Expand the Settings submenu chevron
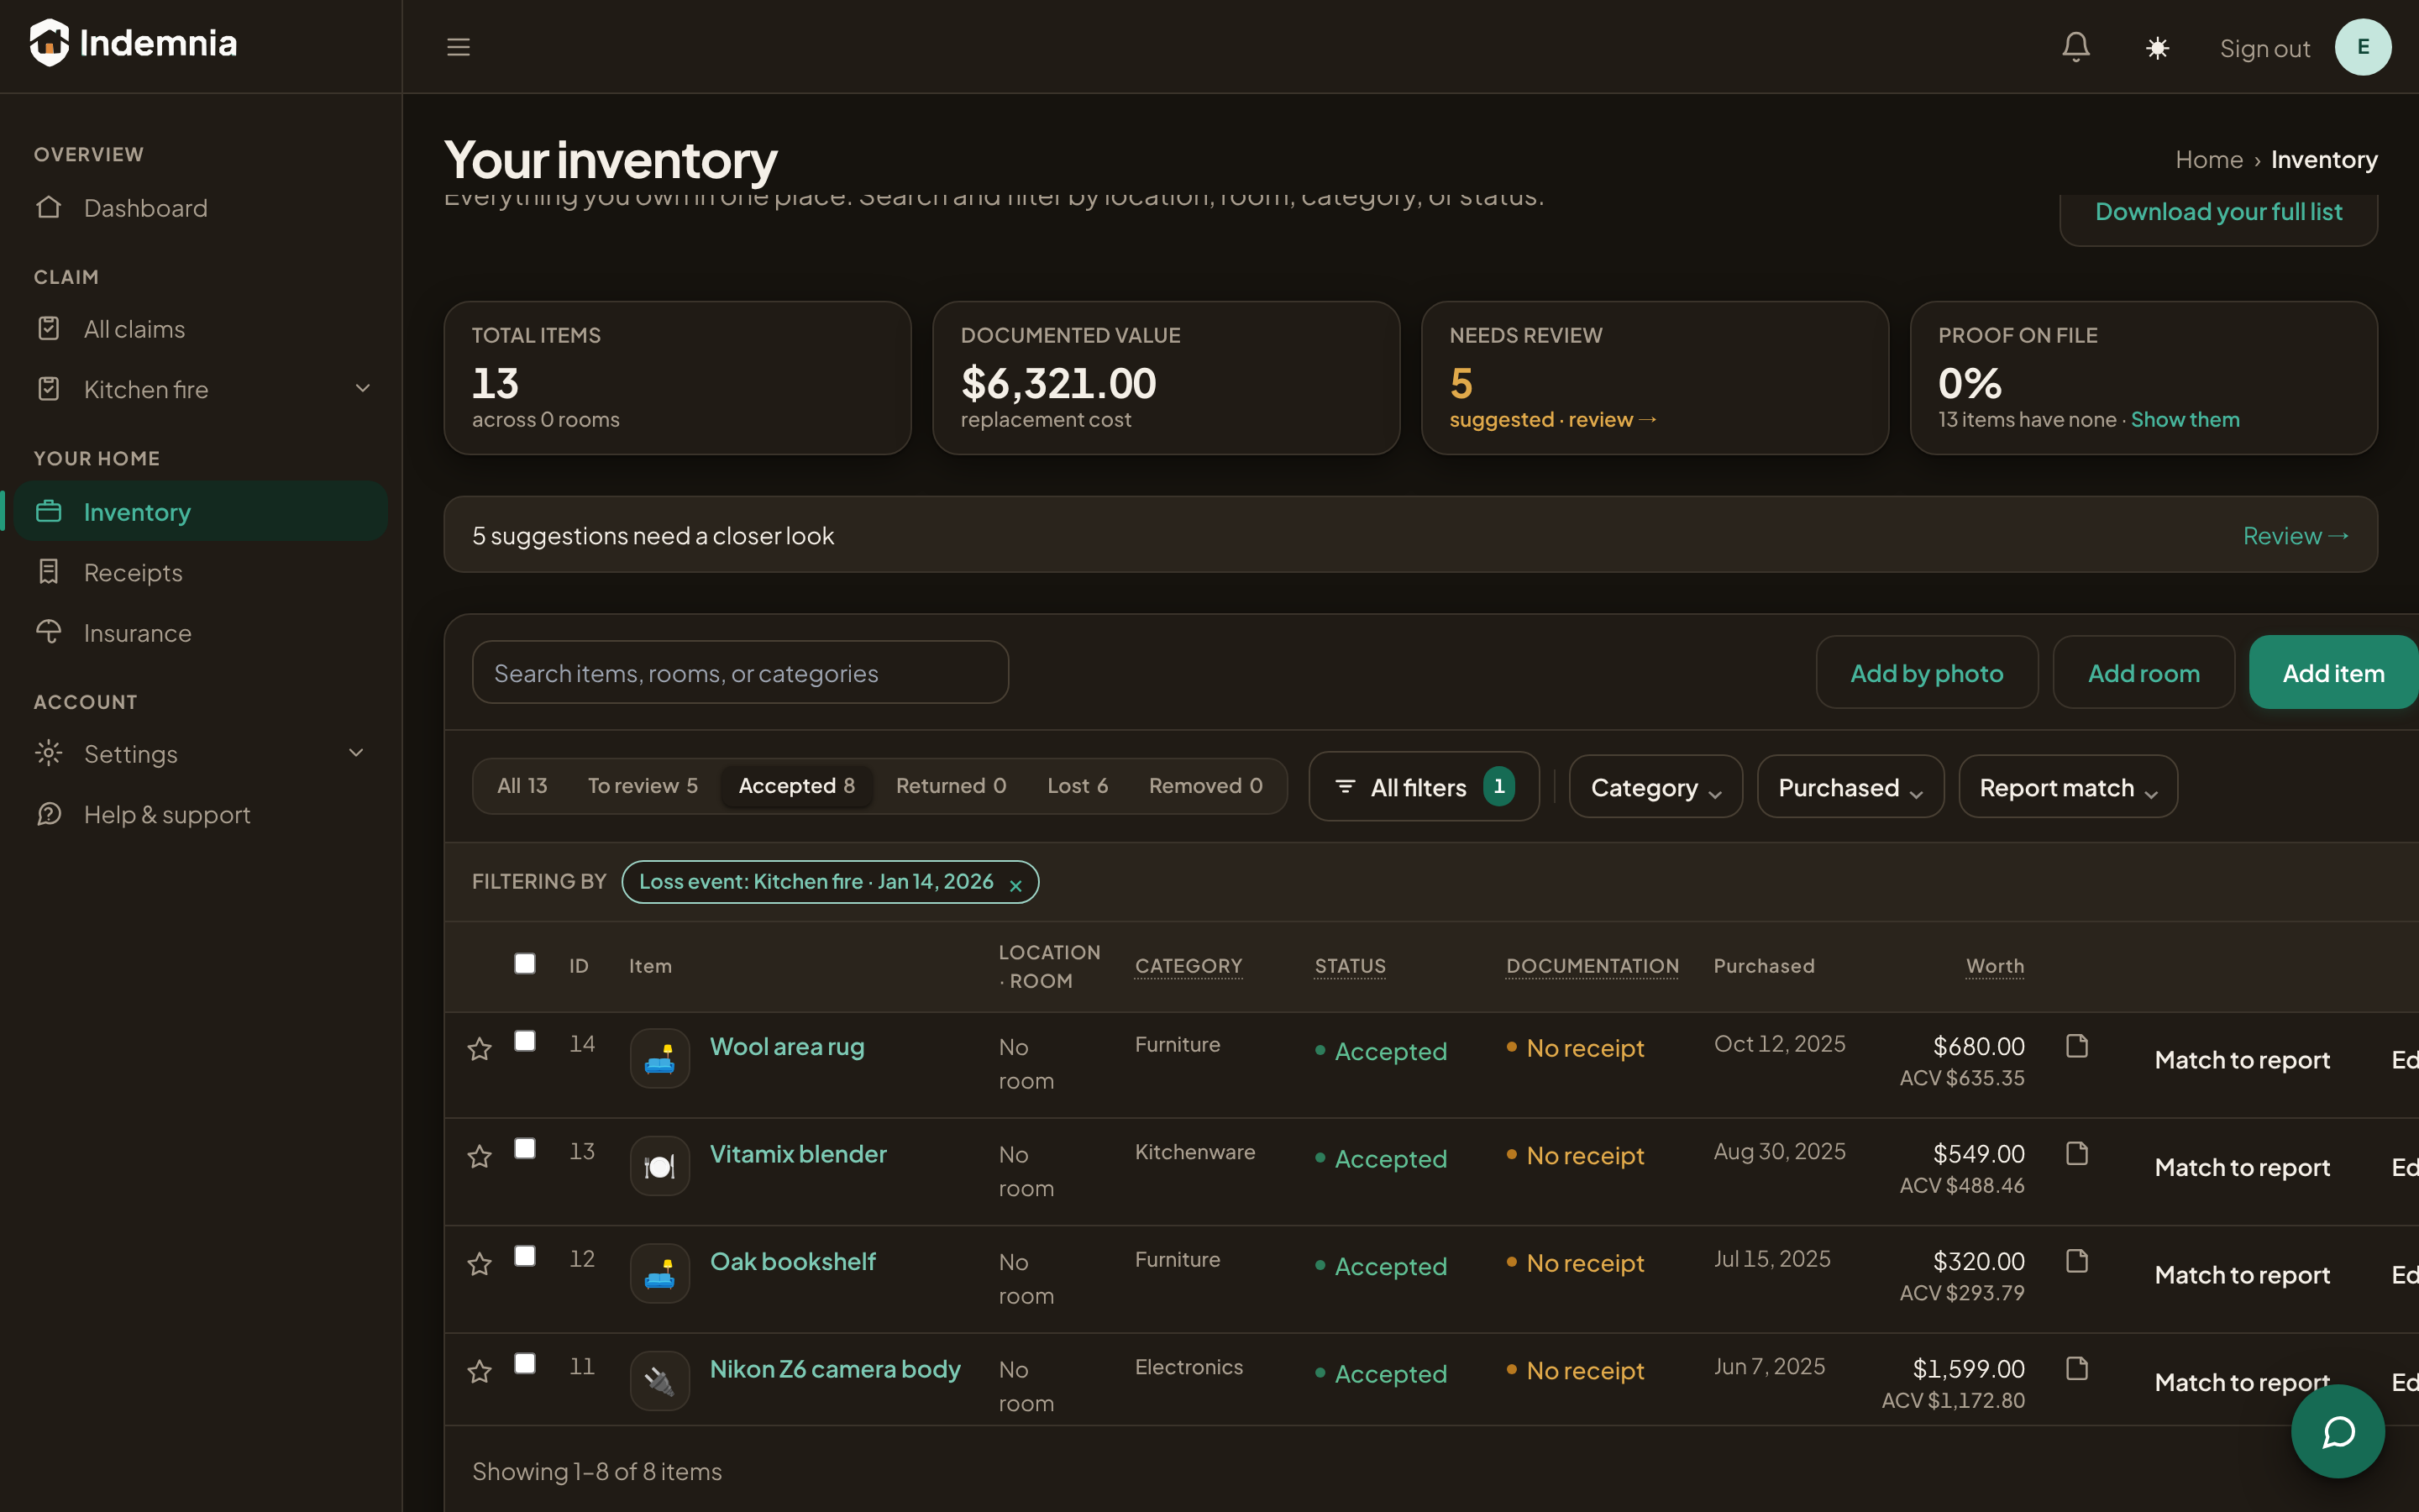This screenshot has height=1512, width=2419. tap(356, 753)
